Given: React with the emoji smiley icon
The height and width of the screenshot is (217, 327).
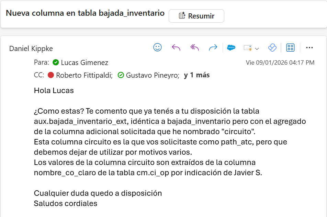Looking at the screenshot, I should [x=157, y=48].
